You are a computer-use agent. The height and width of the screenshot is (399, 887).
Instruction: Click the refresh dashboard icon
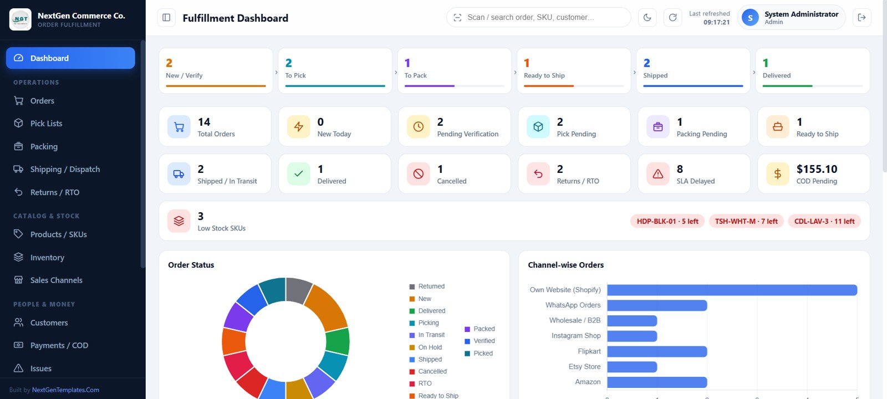click(x=672, y=18)
